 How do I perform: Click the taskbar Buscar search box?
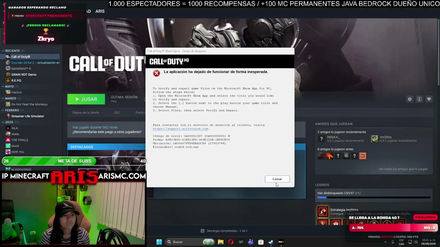click(x=190, y=242)
